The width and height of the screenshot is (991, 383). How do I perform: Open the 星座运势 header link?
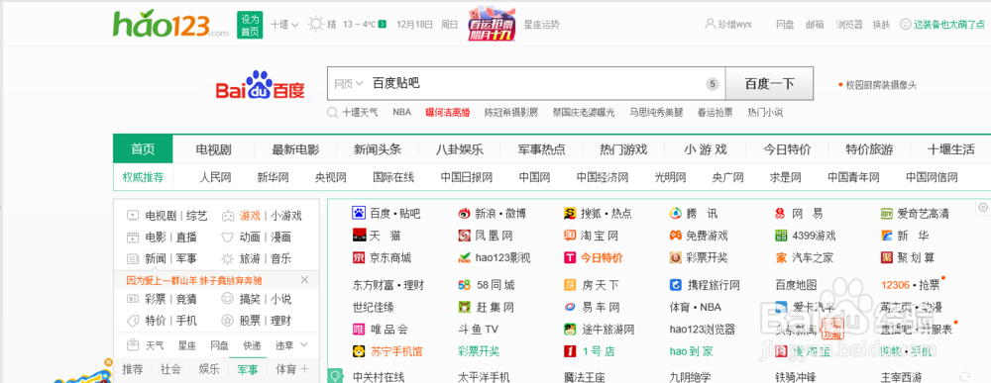(542, 25)
